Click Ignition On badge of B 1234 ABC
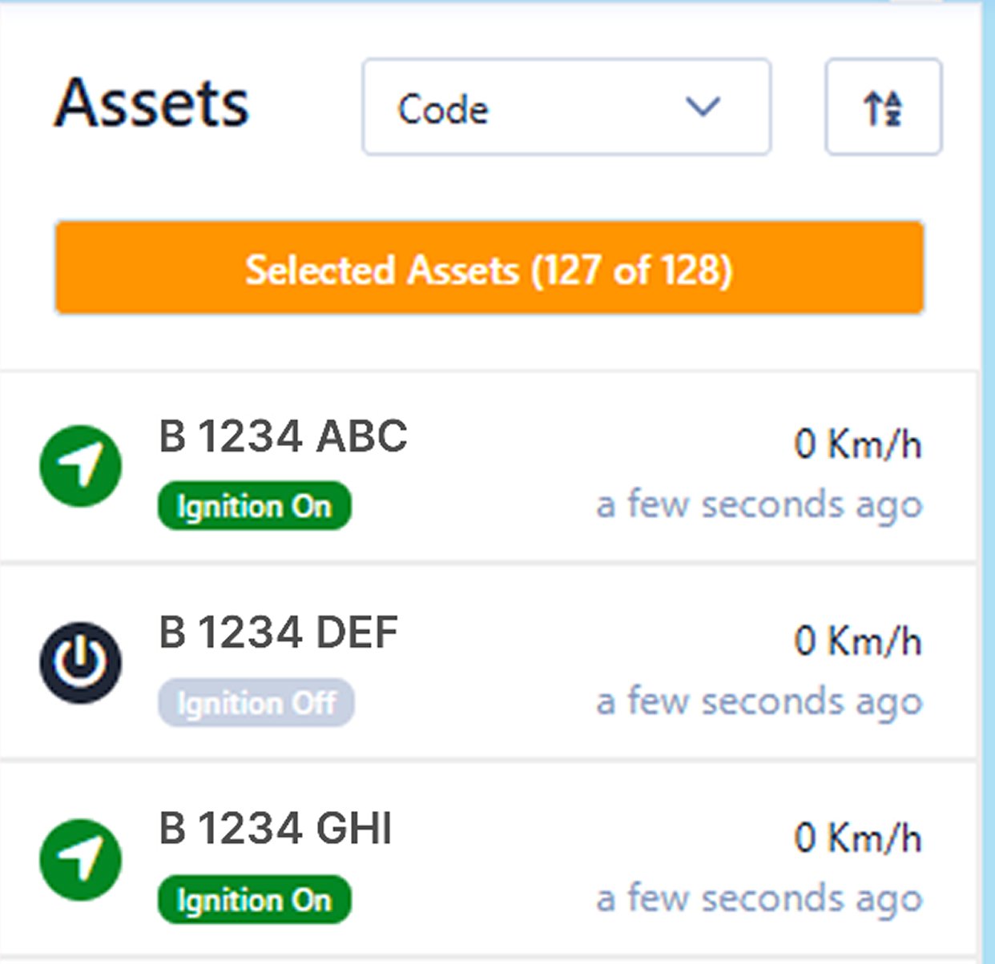 pos(254,506)
